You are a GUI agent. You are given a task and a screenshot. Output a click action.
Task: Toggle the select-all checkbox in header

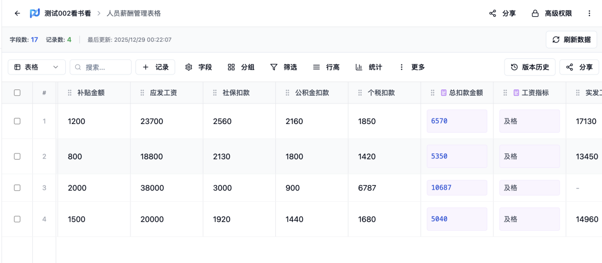point(17,93)
